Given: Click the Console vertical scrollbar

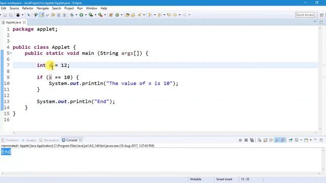Looking at the screenshot, I should coord(323,160).
